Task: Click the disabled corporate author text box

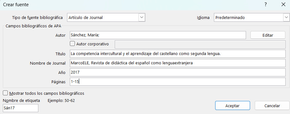Action: click(x=200, y=44)
